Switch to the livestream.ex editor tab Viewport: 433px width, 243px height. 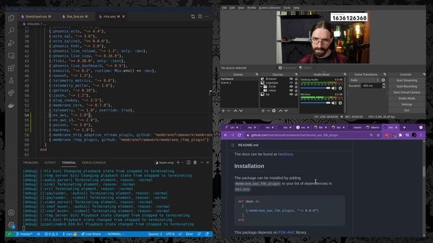(37, 16)
